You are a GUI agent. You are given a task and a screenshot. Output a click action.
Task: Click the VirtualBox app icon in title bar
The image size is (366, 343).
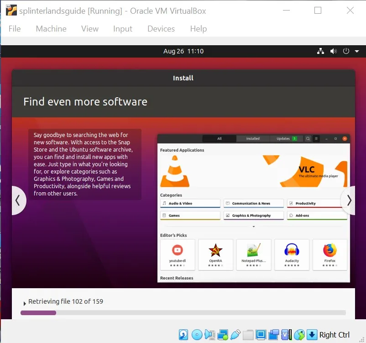coord(11,11)
